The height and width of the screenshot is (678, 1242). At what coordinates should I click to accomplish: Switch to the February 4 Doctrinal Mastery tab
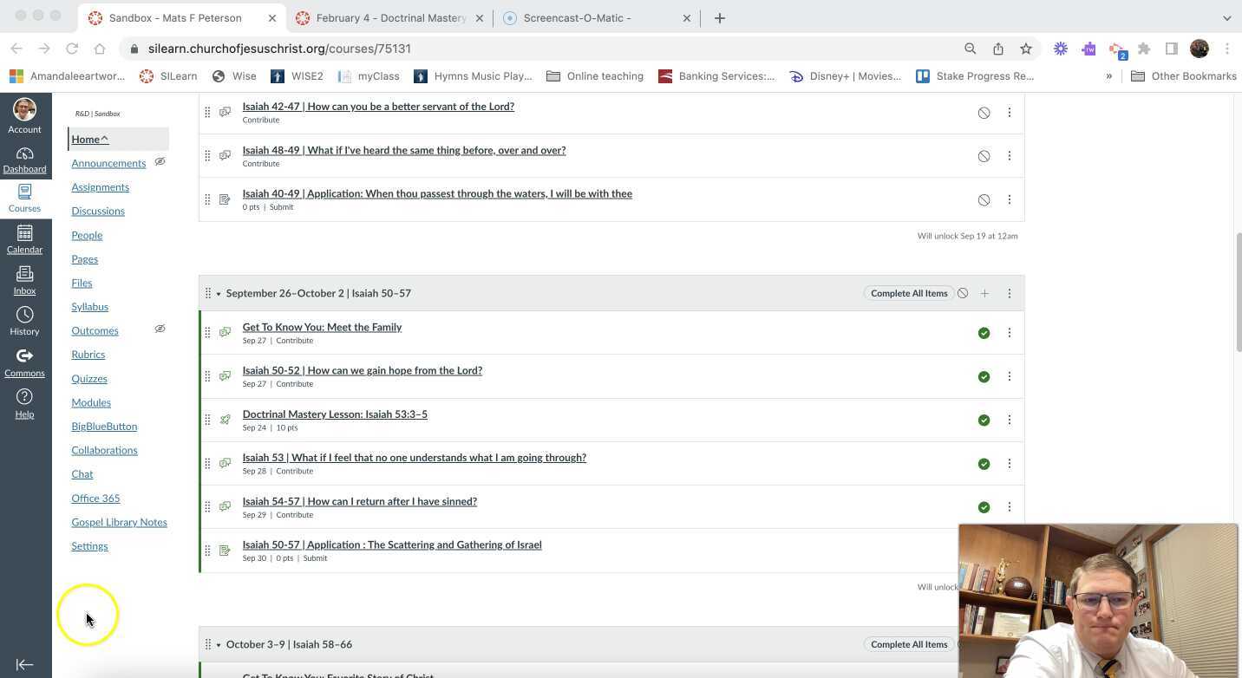[388, 17]
